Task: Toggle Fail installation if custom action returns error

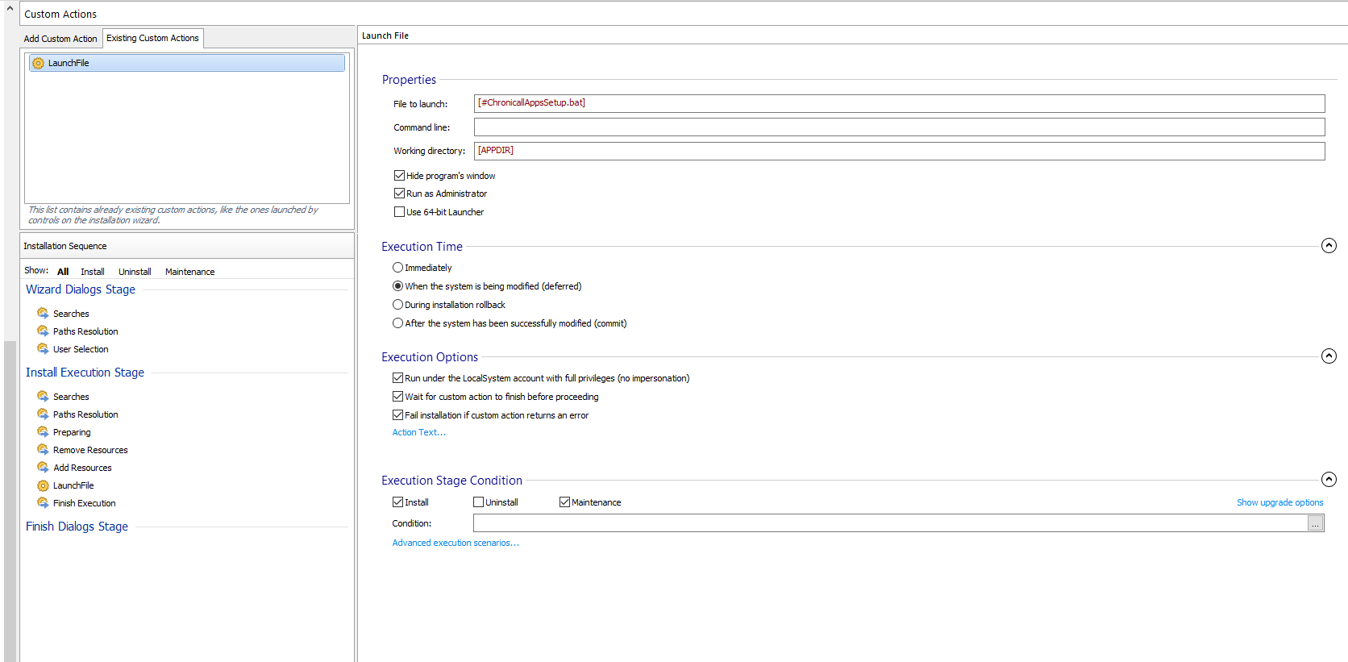Action: click(397, 414)
